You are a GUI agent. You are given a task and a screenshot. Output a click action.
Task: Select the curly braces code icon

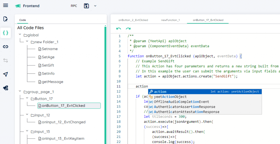click(5, 33)
